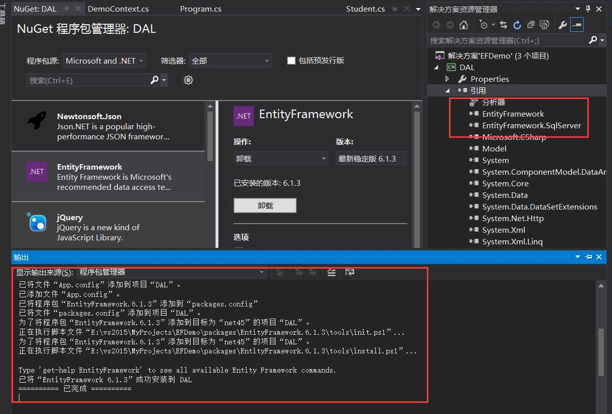
Task: Pin the NuGet: DAL tab
Action: [67, 9]
